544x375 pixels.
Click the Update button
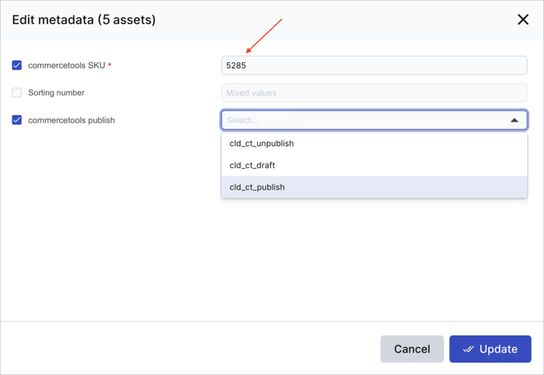pos(490,349)
